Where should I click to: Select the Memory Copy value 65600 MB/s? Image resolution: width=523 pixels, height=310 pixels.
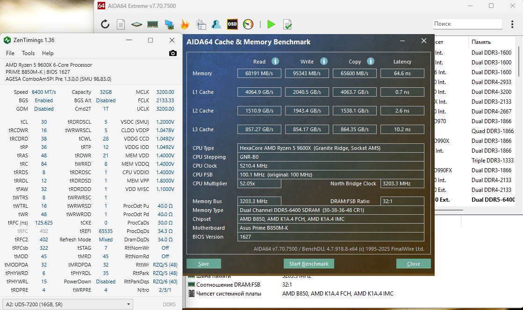point(355,73)
